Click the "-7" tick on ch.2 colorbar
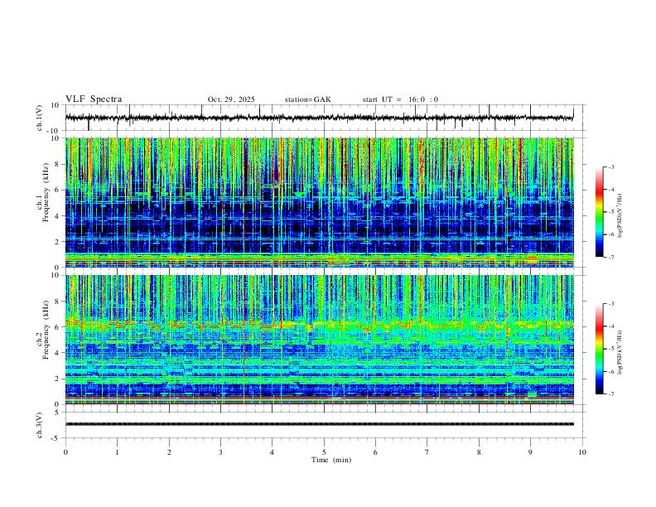Viewport: 656px width, 507px height. point(610,394)
